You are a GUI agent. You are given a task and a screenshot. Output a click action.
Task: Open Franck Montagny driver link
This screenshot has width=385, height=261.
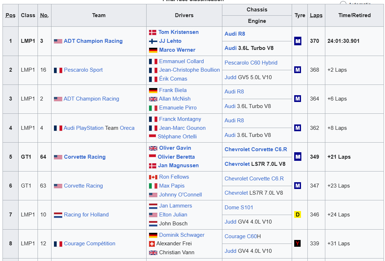coord(180,119)
